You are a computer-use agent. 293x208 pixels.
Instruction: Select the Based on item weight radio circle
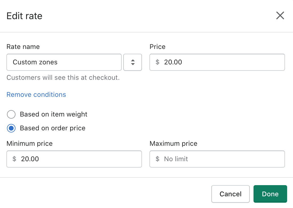11,114
